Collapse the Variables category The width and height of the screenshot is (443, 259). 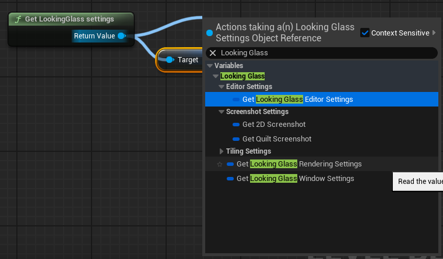[210, 66]
